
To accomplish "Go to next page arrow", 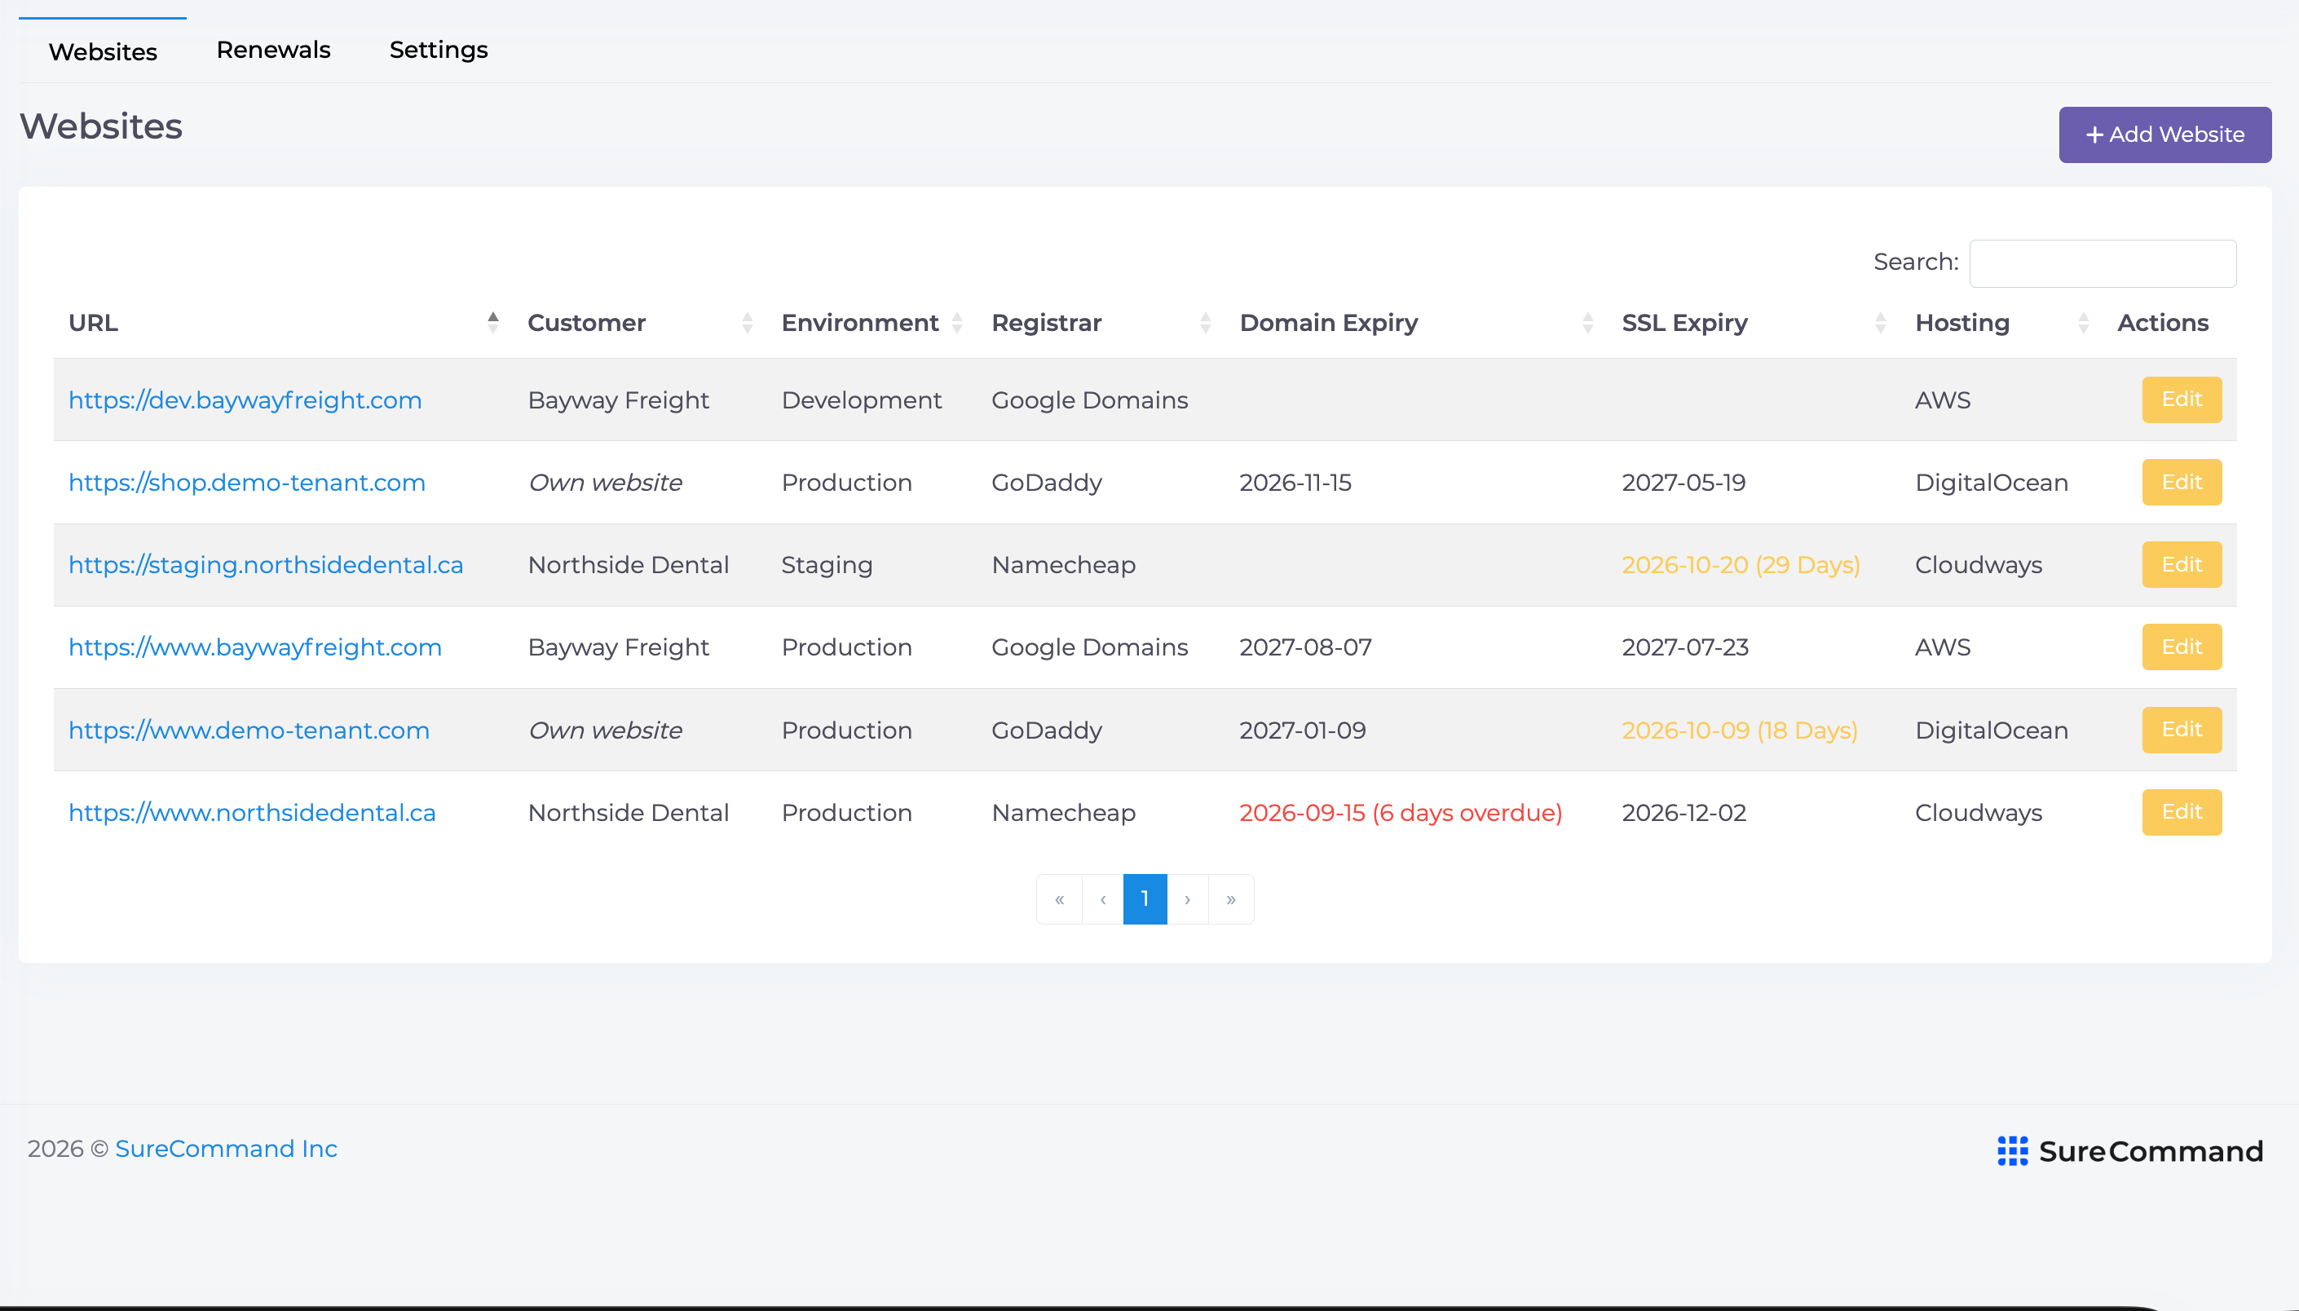I will tap(1187, 898).
